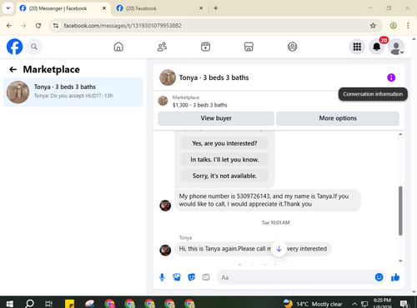The height and width of the screenshot is (308, 417).
Task: Bookmark this page with the star icon
Action: (x=373, y=26)
